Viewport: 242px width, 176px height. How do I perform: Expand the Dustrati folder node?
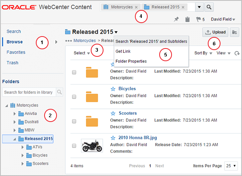coord(14,122)
